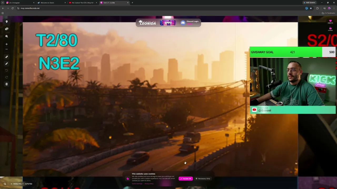Click the State of Leonida logo
The width and height of the screenshot is (337, 189).
(147, 23)
